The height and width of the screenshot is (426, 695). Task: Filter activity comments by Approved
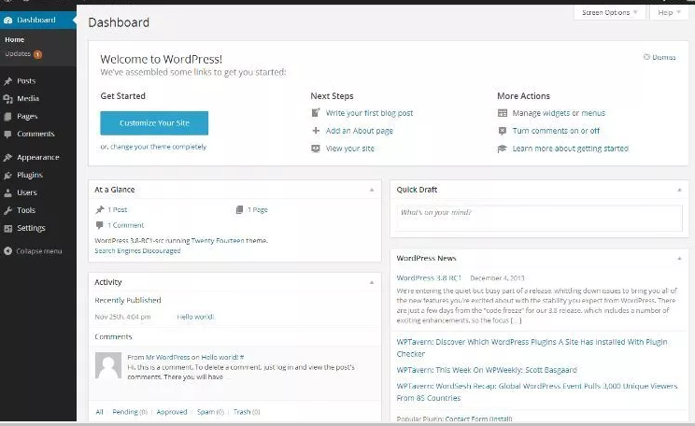click(172, 412)
